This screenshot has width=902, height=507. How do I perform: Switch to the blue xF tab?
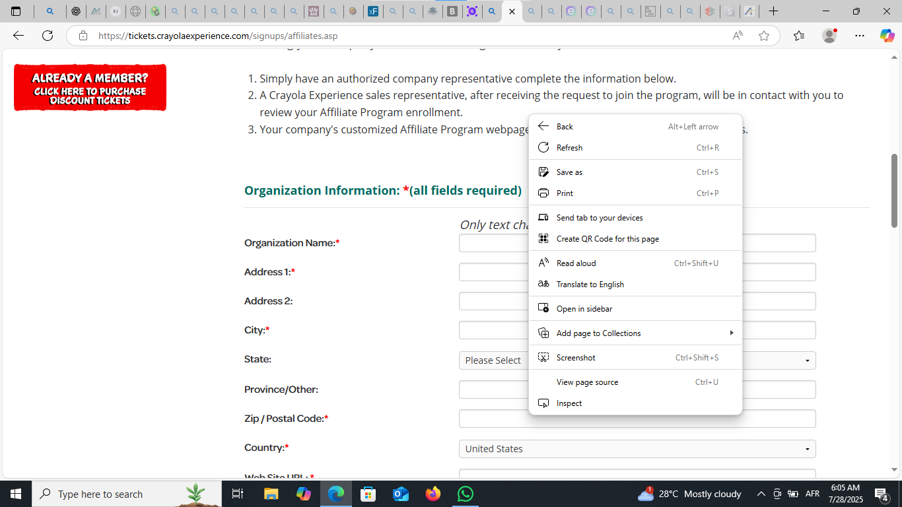pyautogui.click(x=373, y=11)
